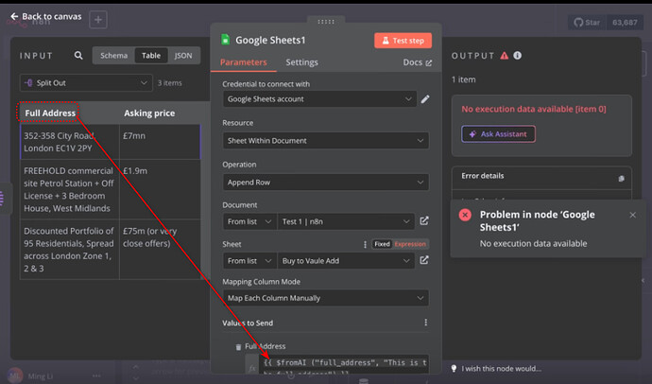Click the search icon in Input panel
Screen dimensions: 652x384
tap(78, 56)
